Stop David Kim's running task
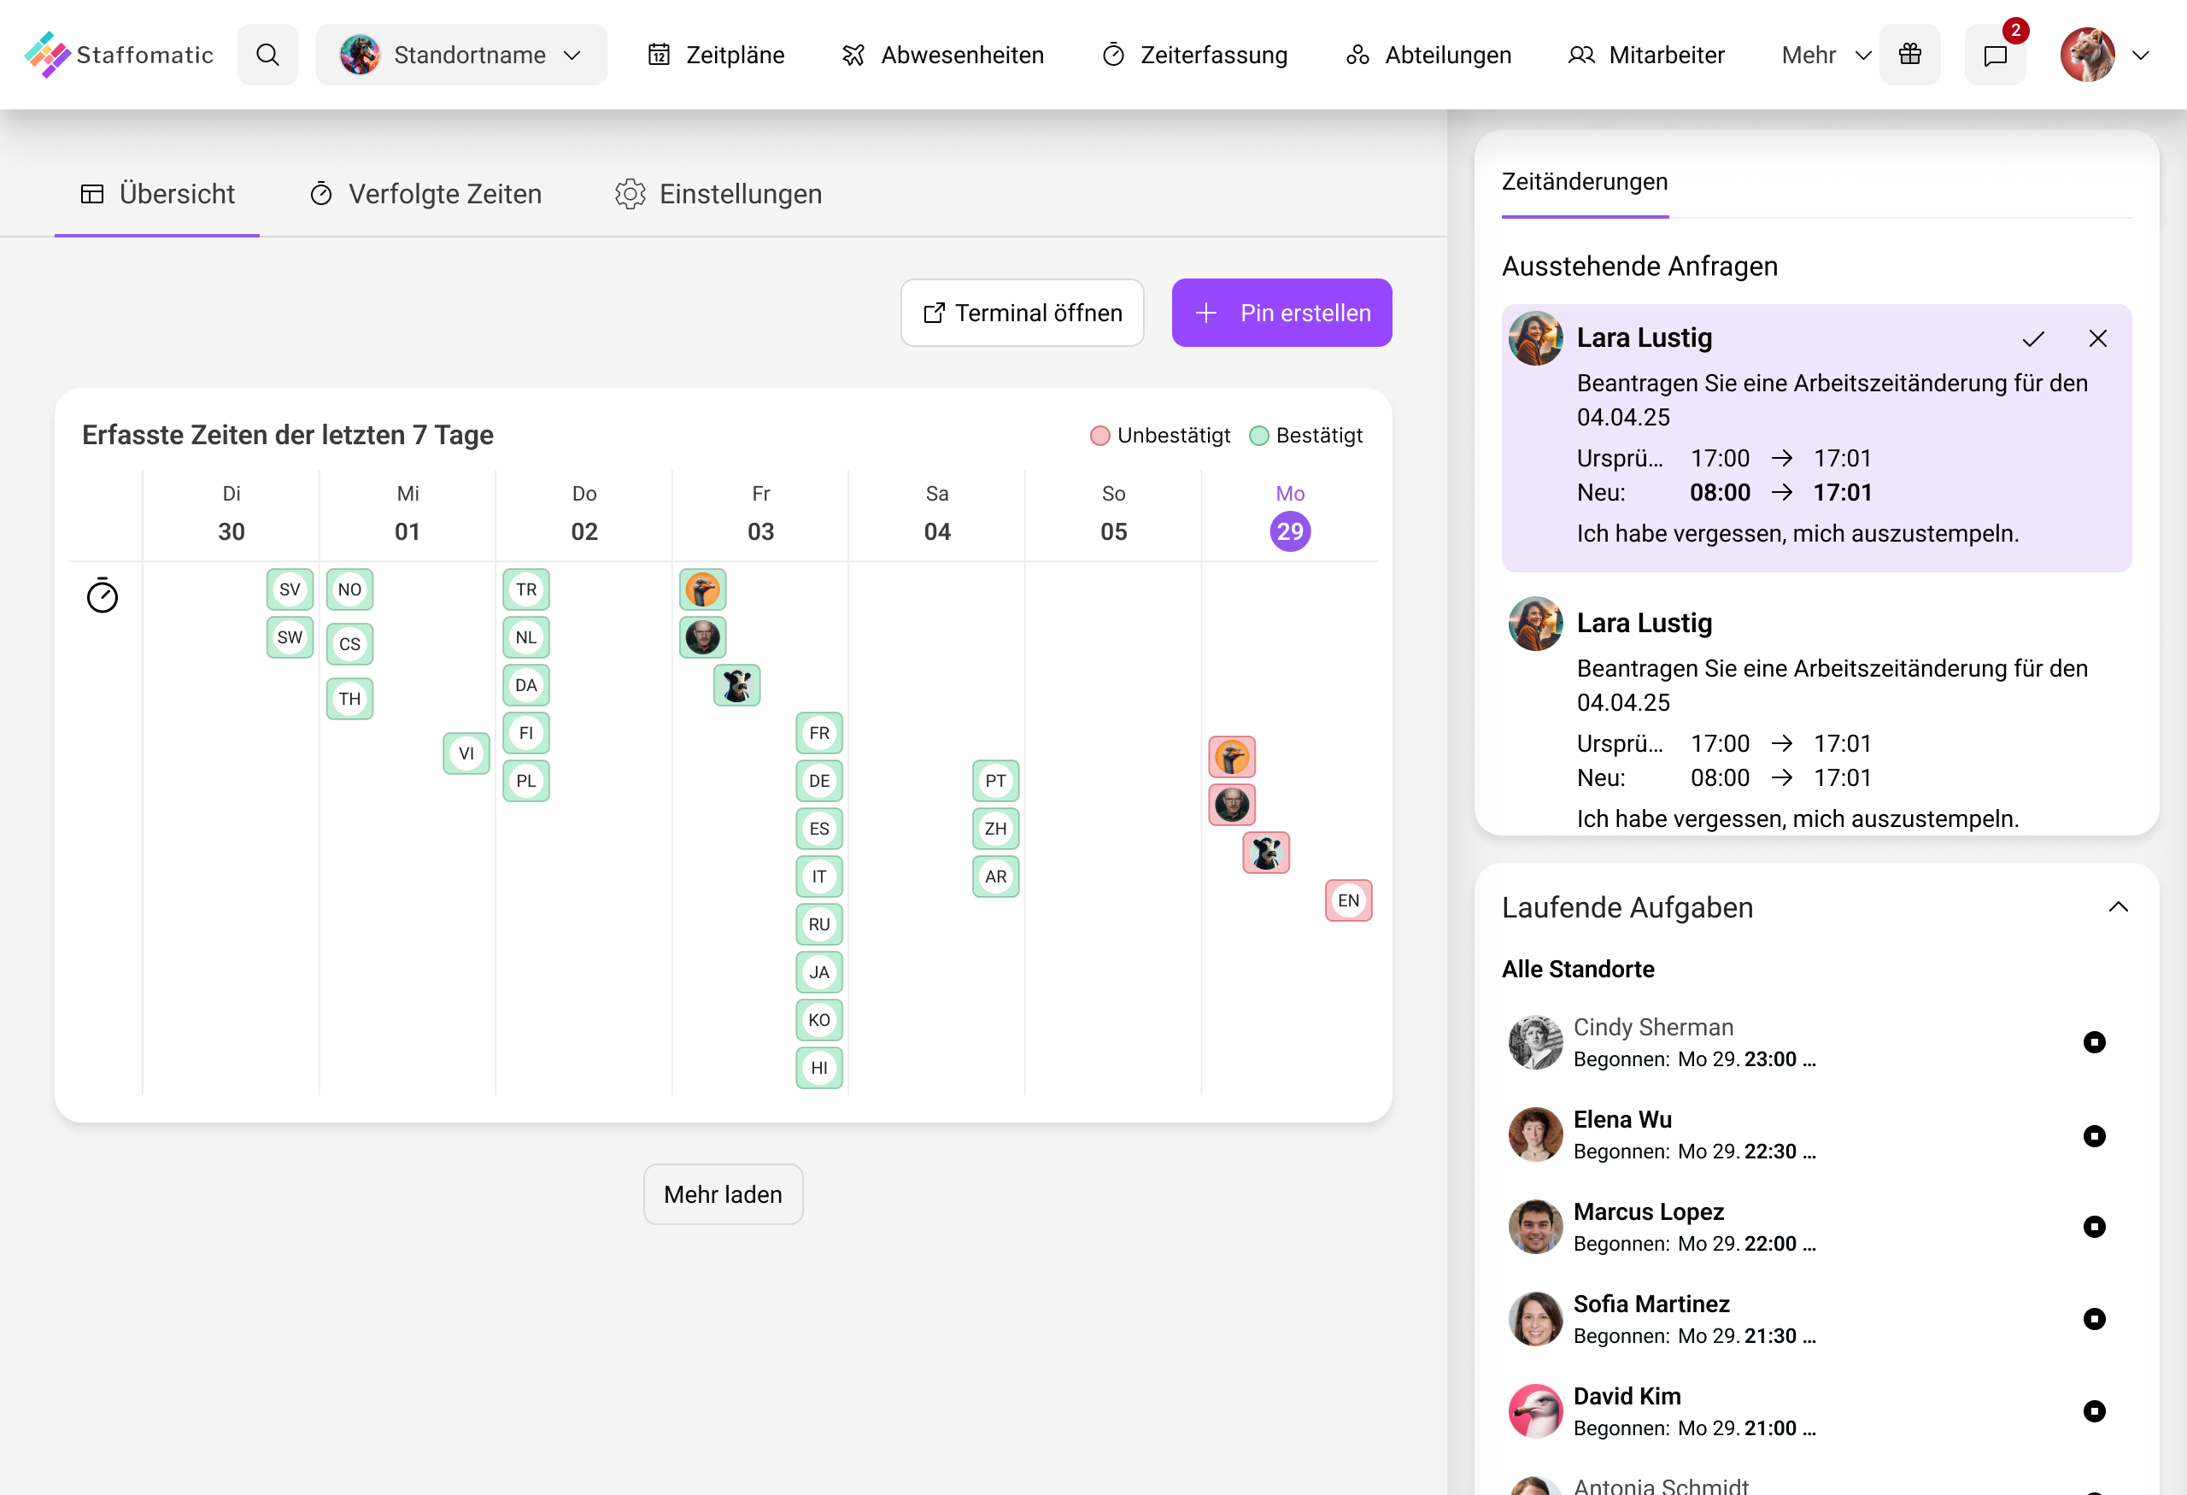The height and width of the screenshot is (1495, 2187). (2095, 1411)
